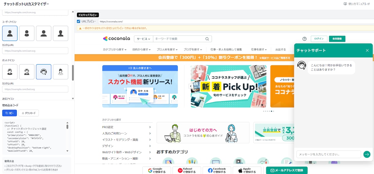The width and height of the screenshot is (374, 174).
Task: Open 仕事・求人を投稿して募集 menu item
Action: 226,50
